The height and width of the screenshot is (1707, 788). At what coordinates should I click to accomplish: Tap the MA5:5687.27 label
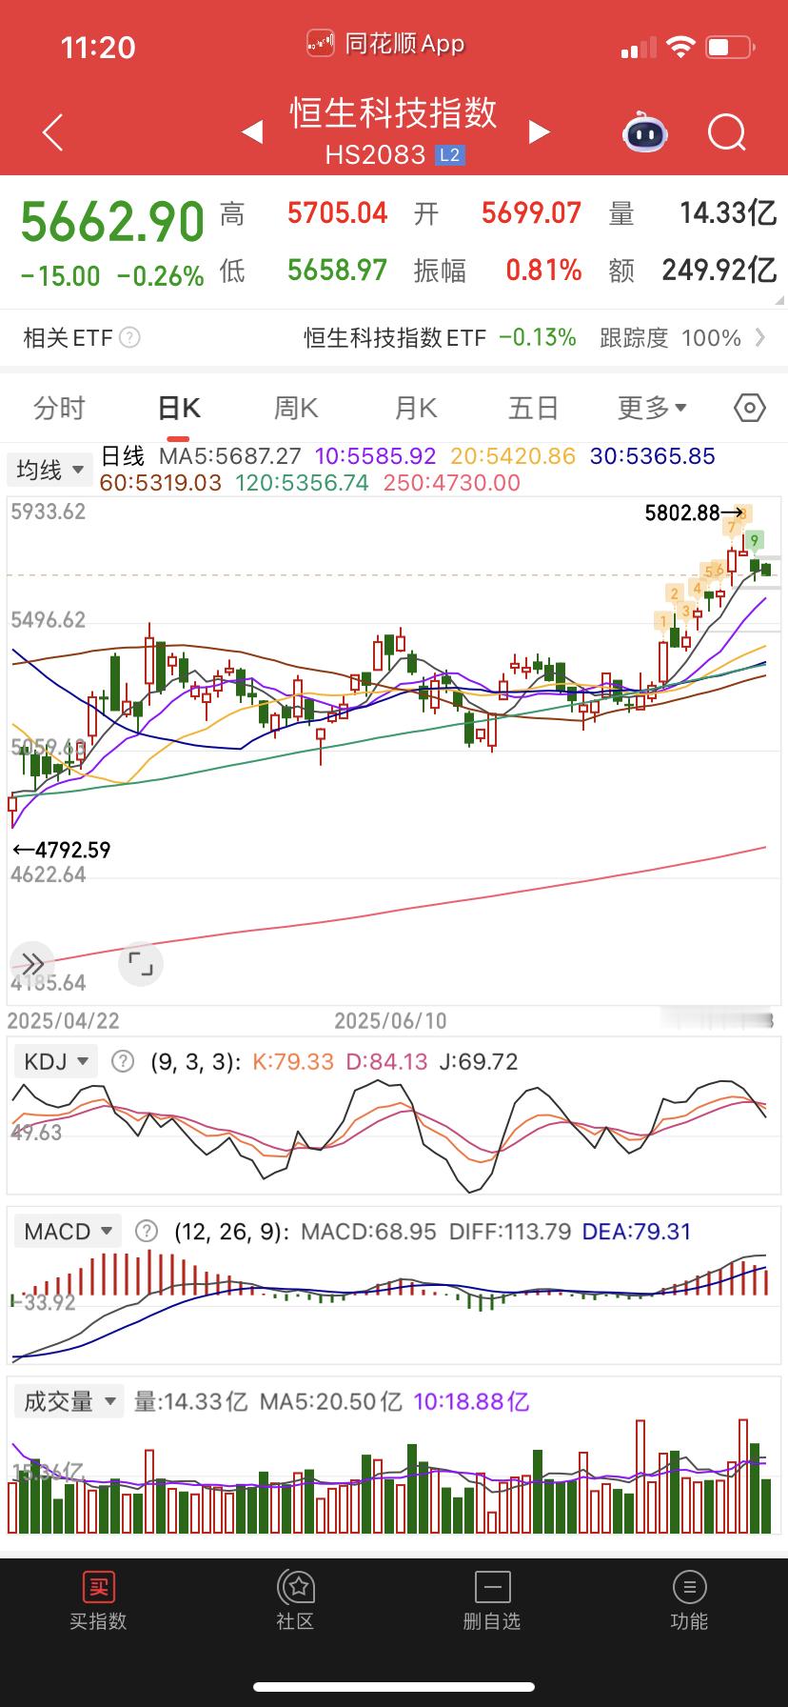(230, 456)
